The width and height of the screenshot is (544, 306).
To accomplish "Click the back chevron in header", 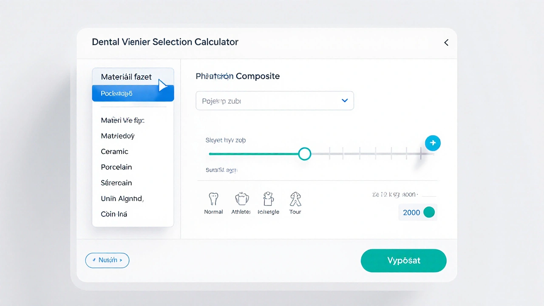I will (x=446, y=42).
